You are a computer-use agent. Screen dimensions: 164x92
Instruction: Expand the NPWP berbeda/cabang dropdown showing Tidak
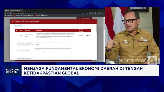pyautogui.click(x=53, y=44)
